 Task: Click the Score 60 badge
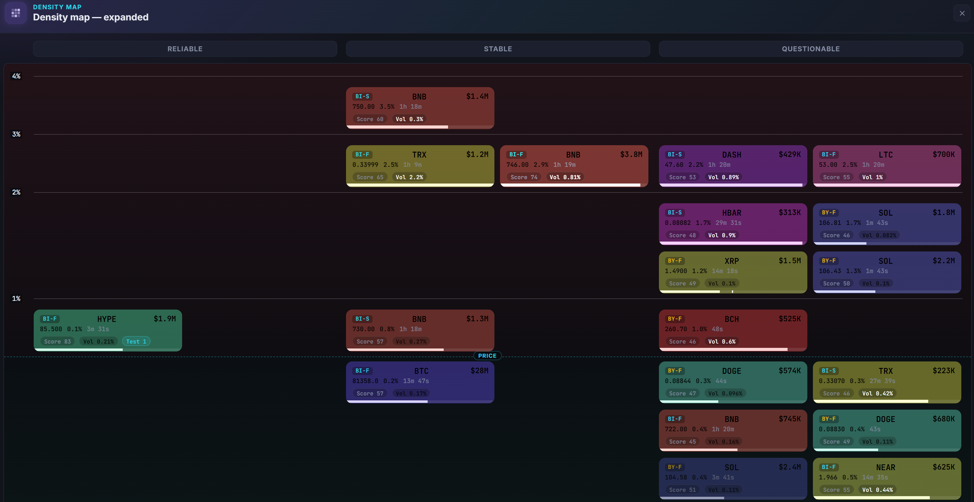[370, 119]
